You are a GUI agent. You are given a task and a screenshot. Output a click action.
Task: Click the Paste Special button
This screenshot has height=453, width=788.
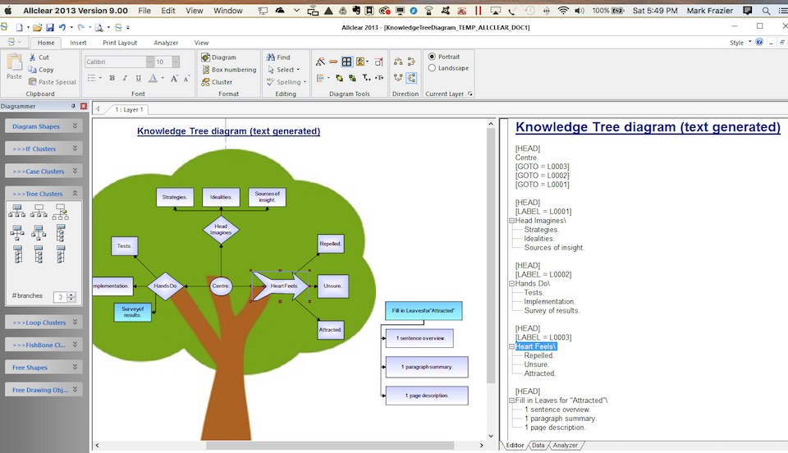click(x=52, y=82)
